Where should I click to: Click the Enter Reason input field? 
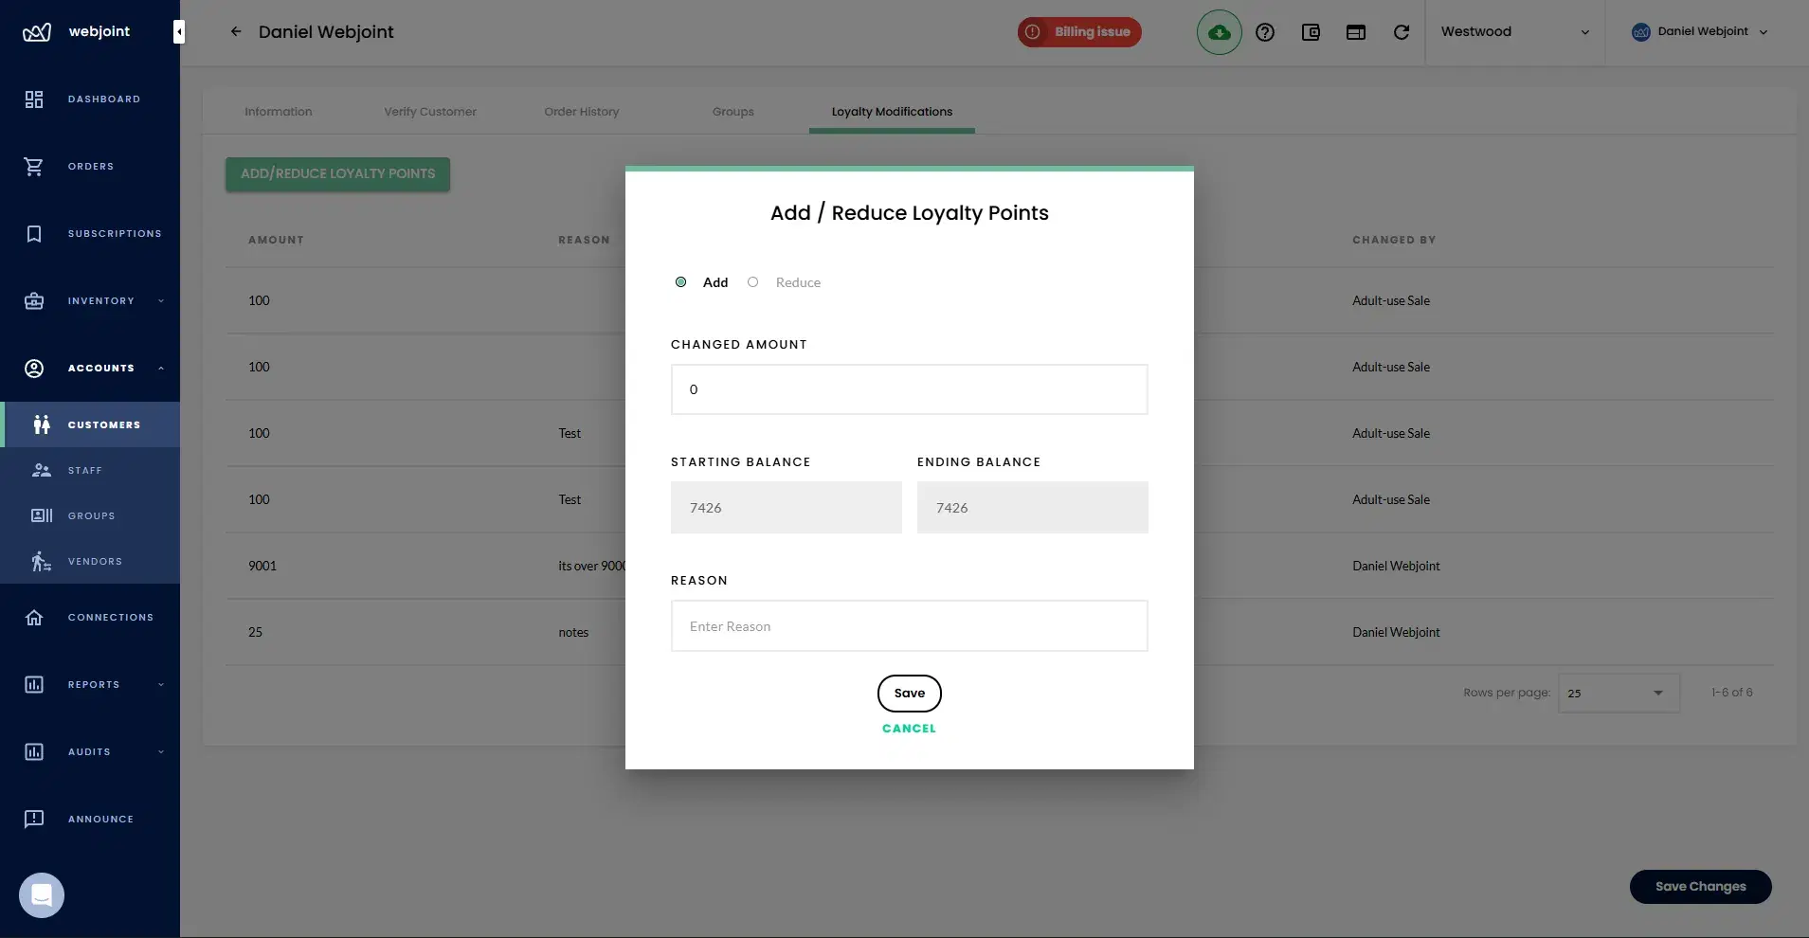tap(909, 625)
